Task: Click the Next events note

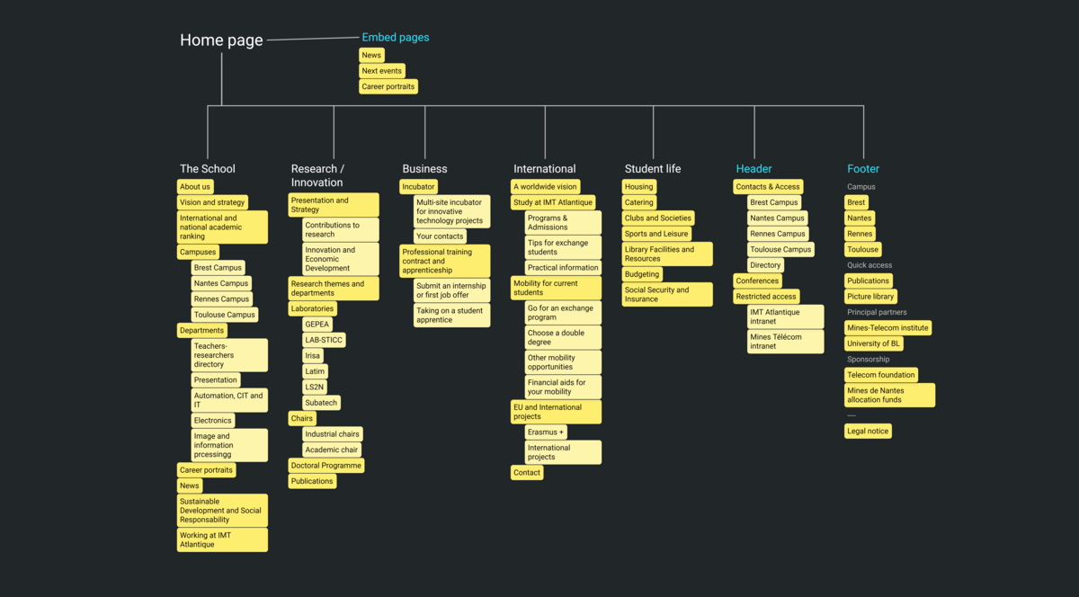Action: (381, 70)
